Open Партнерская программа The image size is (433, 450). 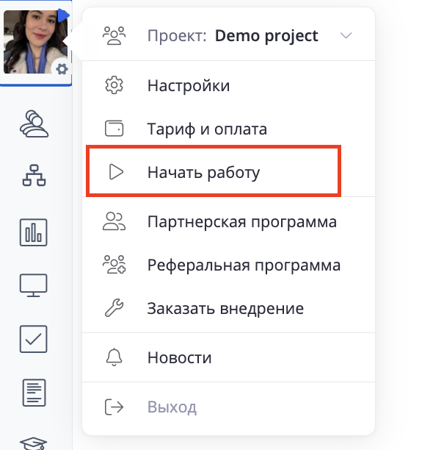(x=228, y=221)
